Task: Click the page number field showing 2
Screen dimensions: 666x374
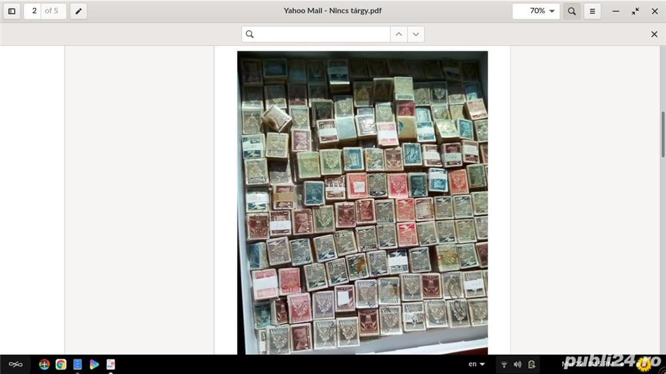Action: click(35, 11)
